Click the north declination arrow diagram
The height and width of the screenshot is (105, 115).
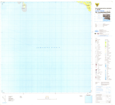[4, 99]
